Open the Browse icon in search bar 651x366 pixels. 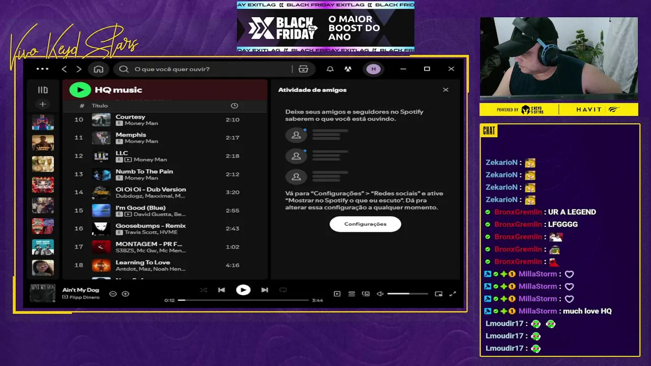coord(303,69)
